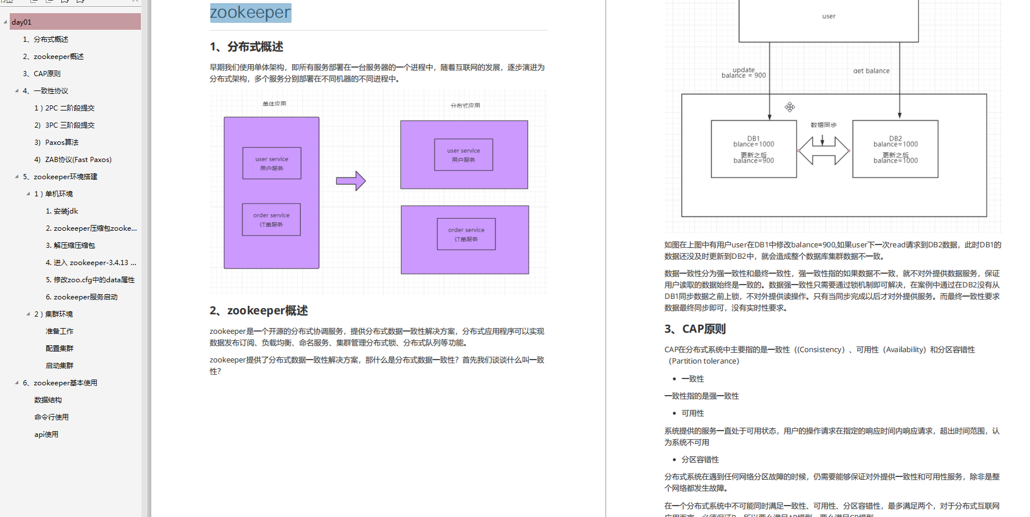1030x517 pixels.
Task: Collapse the day01 outline root node
Action: [5, 22]
